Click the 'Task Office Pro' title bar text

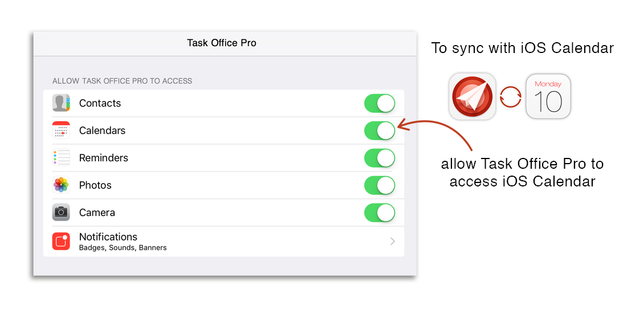[222, 43]
